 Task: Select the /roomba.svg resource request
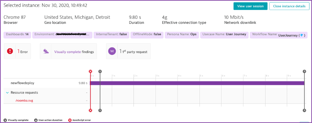[24, 100]
